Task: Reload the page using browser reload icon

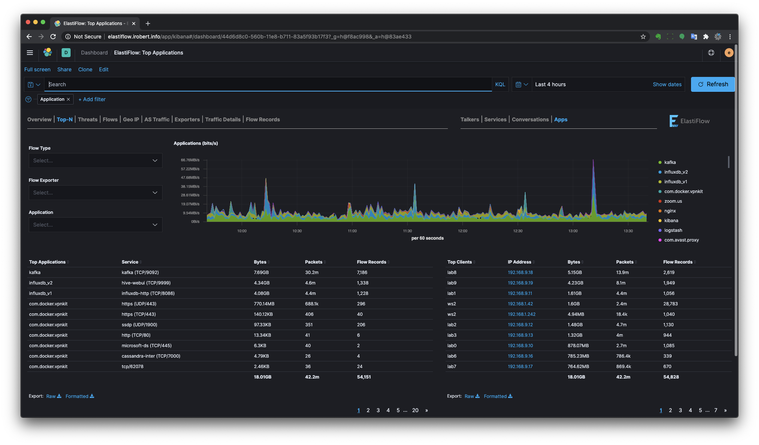Action: 53,37
